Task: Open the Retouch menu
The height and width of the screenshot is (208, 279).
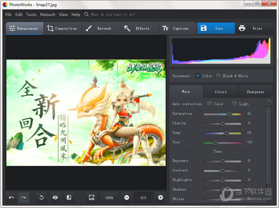Action: [x=47, y=14]
